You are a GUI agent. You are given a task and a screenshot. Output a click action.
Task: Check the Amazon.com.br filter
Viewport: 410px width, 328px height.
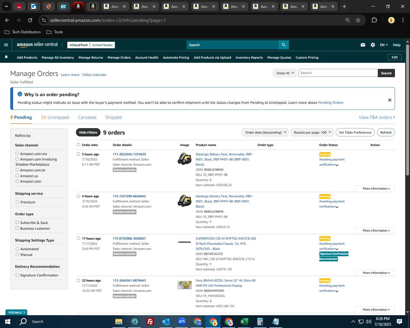17,170
